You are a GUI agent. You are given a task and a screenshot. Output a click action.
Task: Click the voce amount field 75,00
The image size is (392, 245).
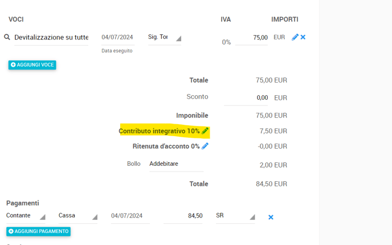pos(252,38)
